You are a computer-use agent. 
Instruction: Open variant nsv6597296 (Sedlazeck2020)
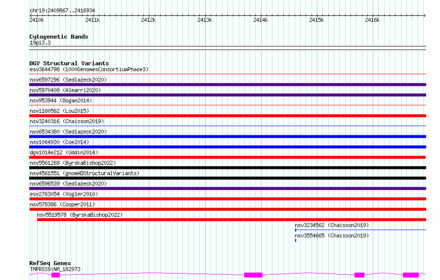[68, 80]
